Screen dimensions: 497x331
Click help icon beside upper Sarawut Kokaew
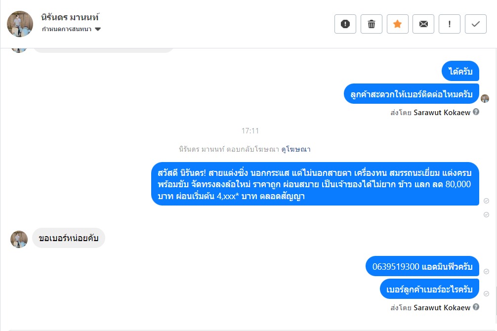coord(476,112)
